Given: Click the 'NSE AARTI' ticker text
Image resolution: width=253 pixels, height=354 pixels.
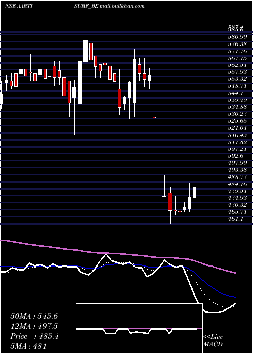Looking at the screenshot, I should click(19, 6).
